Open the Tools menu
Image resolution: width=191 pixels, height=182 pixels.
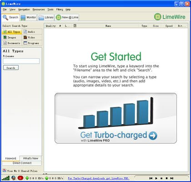(x=50, y=10)
